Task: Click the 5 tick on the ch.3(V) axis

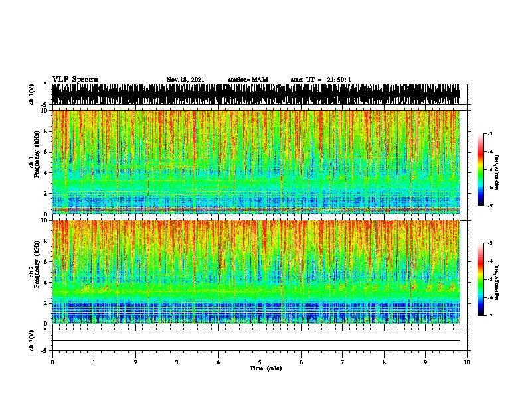Action: (45, 330)
